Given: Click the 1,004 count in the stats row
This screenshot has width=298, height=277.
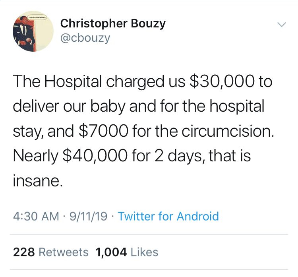Looking at the screenshot, I should (x=111, y=252).
